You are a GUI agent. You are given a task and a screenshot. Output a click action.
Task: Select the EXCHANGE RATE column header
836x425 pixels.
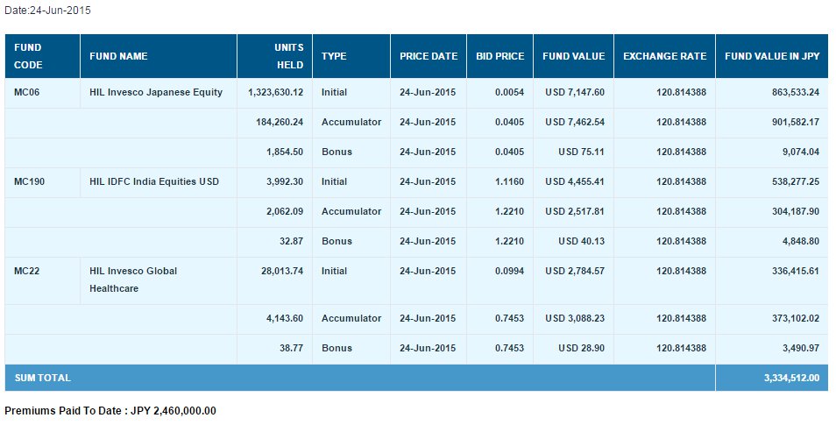click(664, 56)
